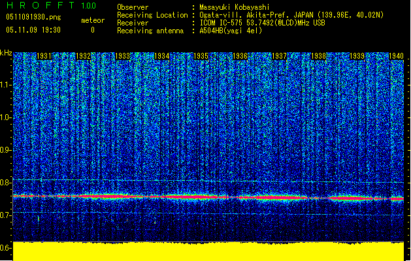Click the 1.1 kHz axis label
Screen dimensions: 411x261
(5, 85)
